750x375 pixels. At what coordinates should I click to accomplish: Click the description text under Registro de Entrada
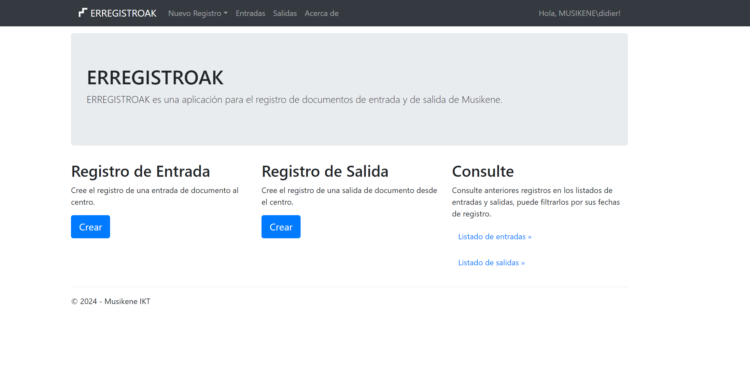point(155,196)
